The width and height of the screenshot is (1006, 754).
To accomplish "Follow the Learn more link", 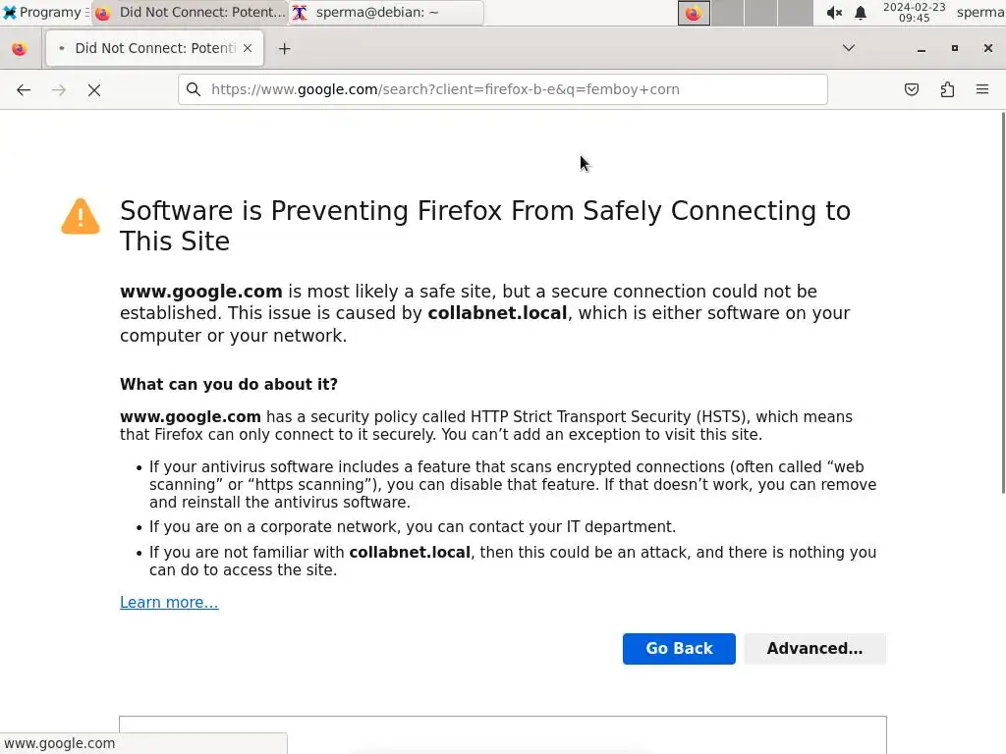I will pos(169,603).
